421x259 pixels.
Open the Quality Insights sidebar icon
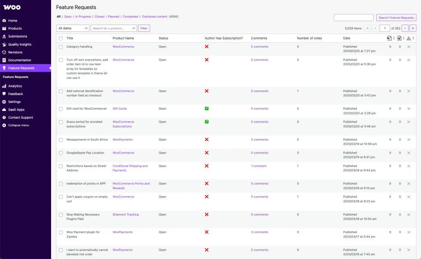coord(4,44)
